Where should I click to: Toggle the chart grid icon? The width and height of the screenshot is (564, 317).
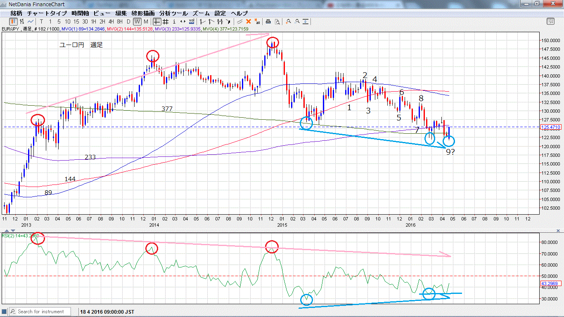pyautogui.click(x=166, y=21)
